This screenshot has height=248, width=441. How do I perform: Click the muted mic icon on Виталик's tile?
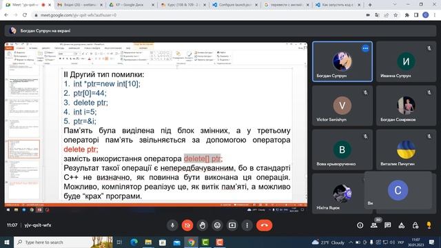(429, 136)
